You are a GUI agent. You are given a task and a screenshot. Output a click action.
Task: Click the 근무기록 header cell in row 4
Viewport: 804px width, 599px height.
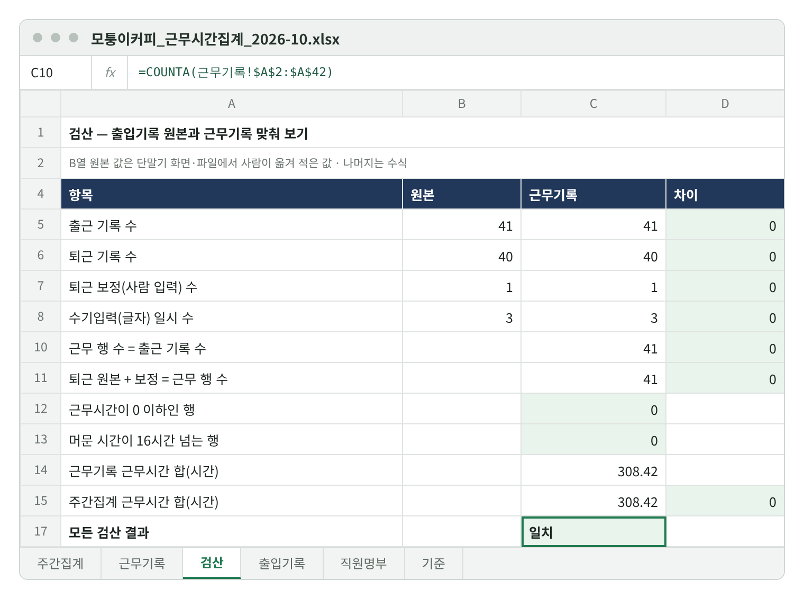click(x=593, y=194)
